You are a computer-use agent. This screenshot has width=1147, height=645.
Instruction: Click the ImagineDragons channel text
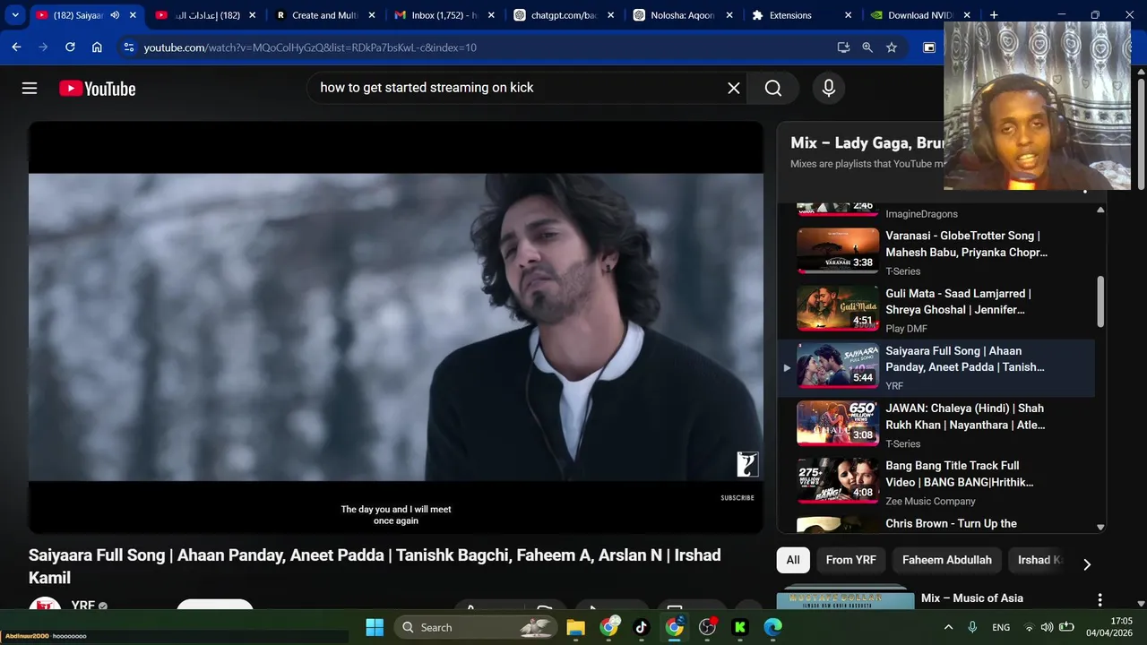pyautogui.click(x=921, y=214)
